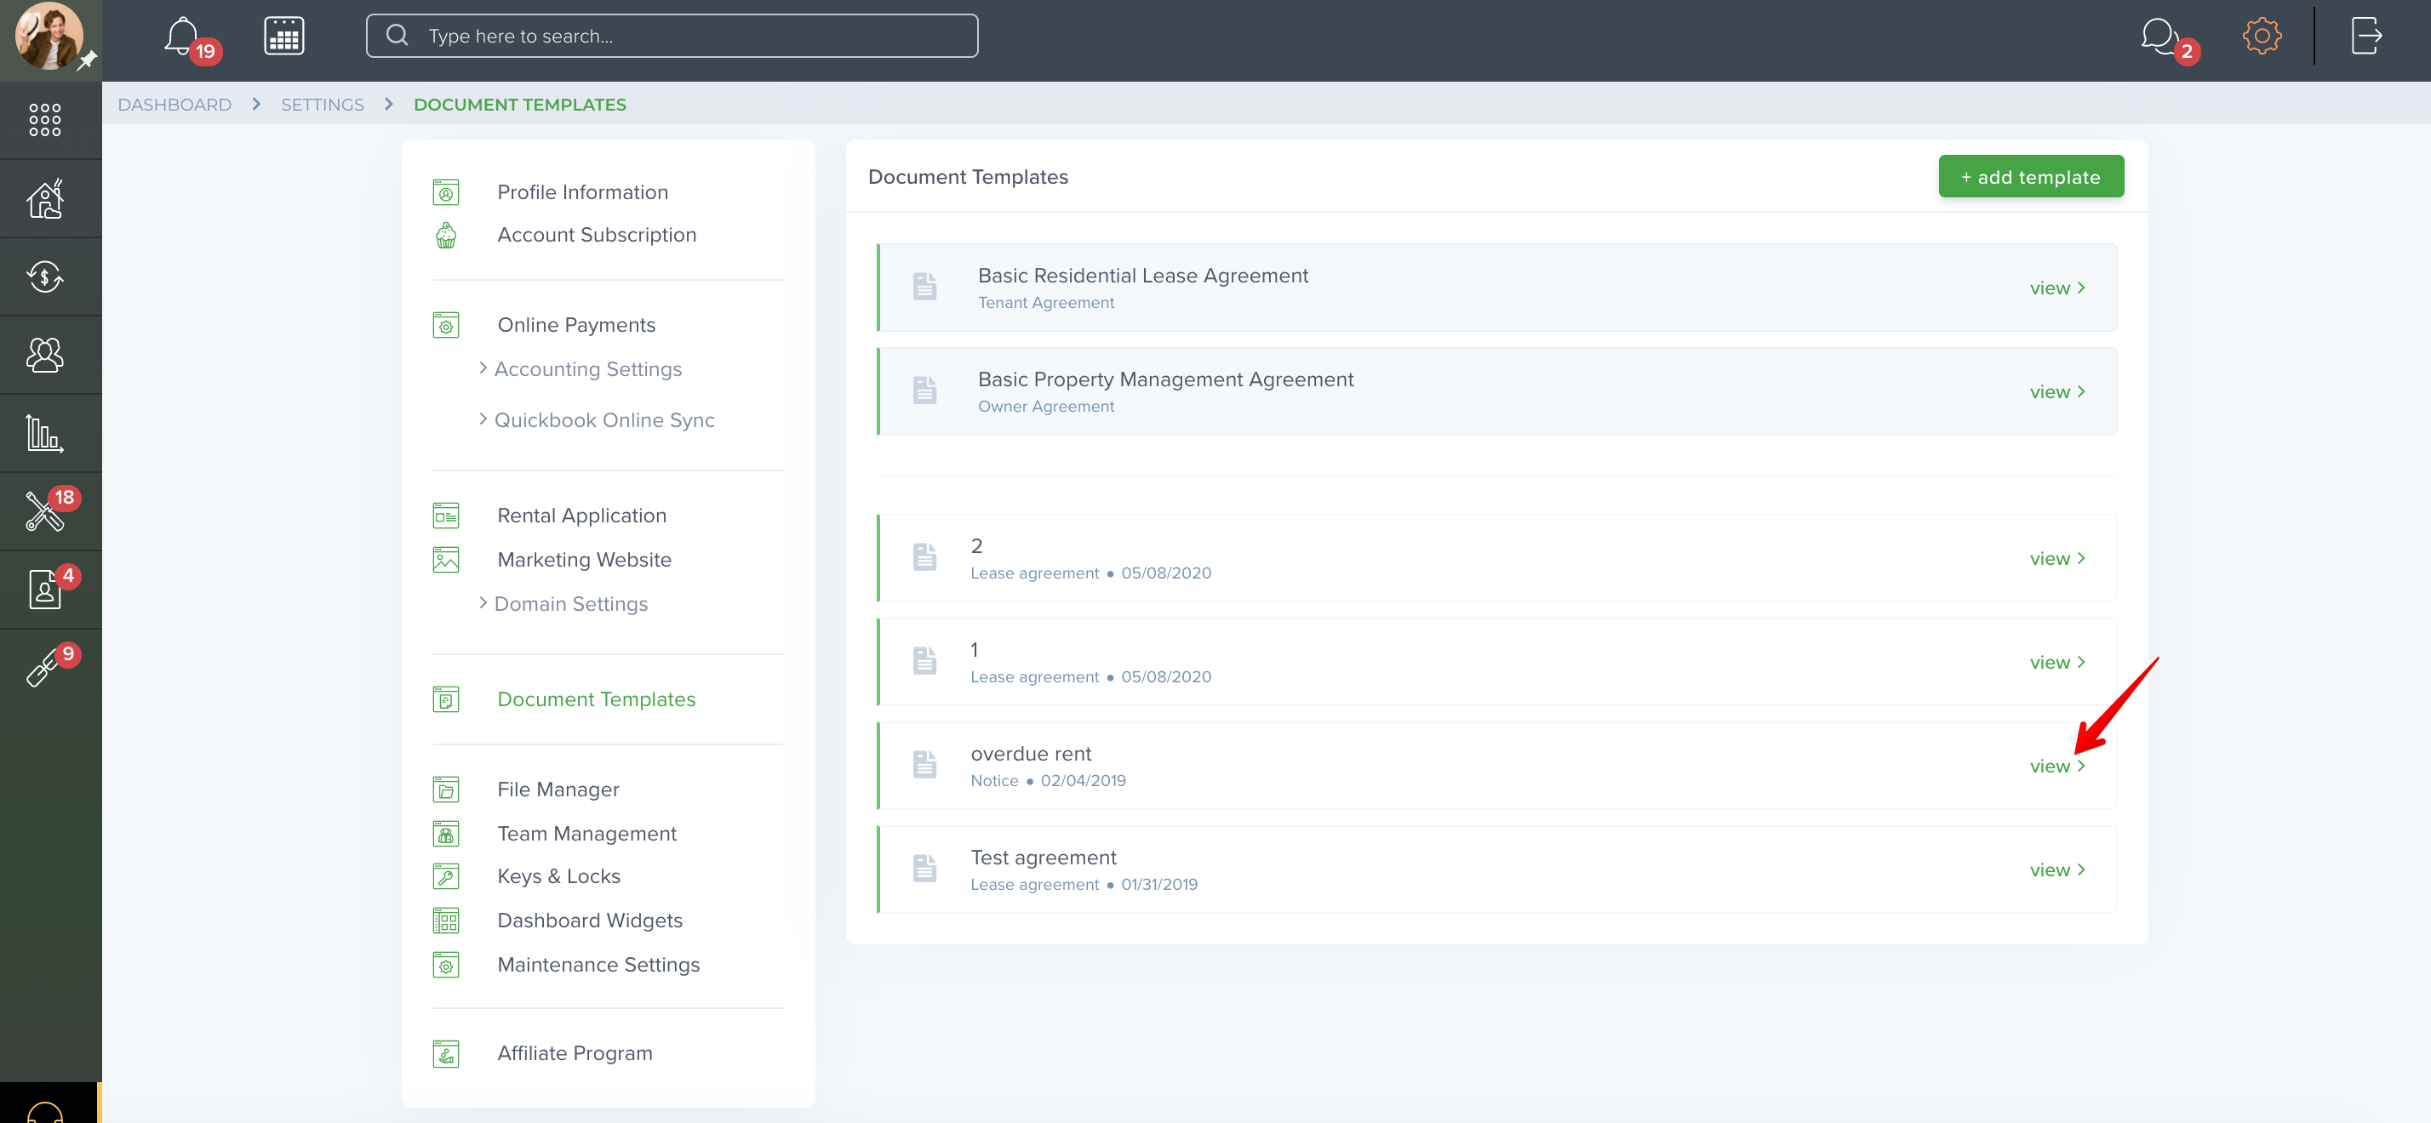
Task: Go to DASHBOARD breadcrumb
Action: click(x=174, y=105)
